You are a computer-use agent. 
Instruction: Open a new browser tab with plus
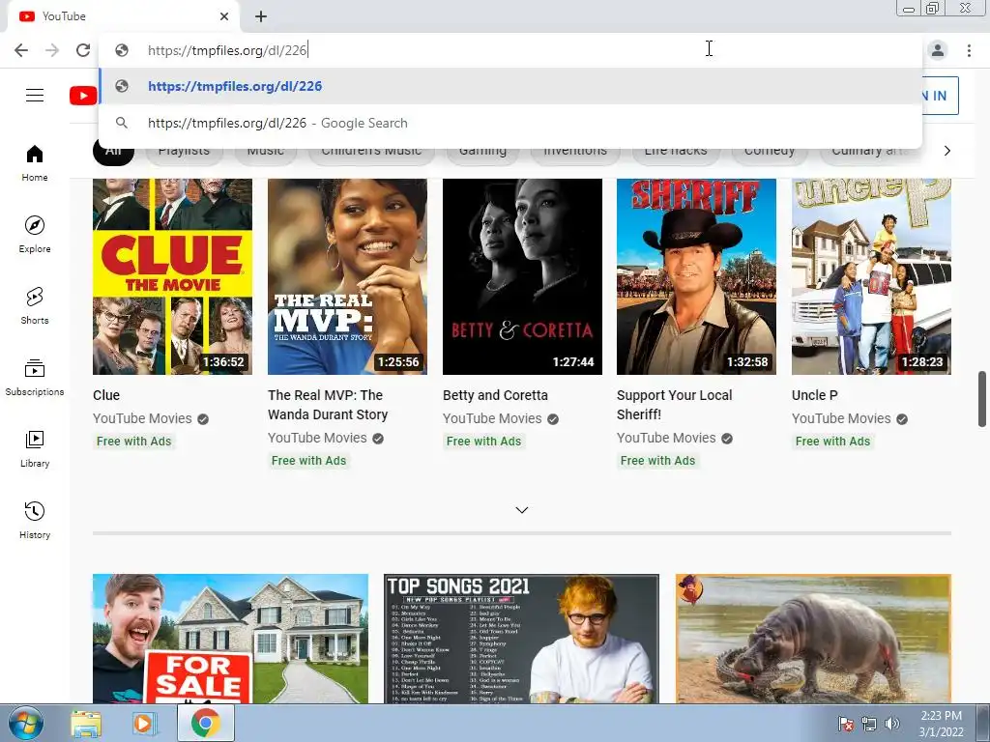point(261,16)
